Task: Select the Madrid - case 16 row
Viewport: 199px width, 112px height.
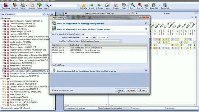Action: click(99, 52)
